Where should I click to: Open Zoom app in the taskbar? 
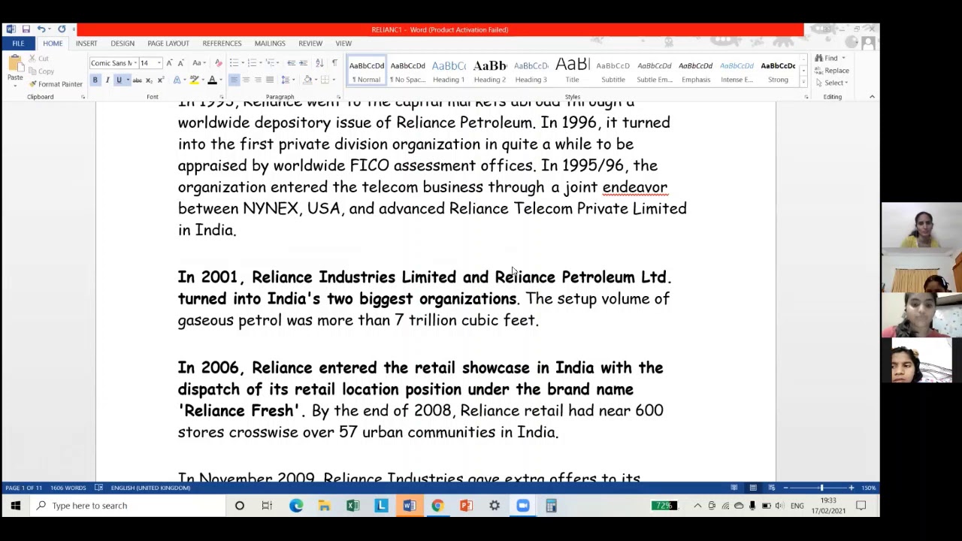pyautogui.click(x=523, y=506)
